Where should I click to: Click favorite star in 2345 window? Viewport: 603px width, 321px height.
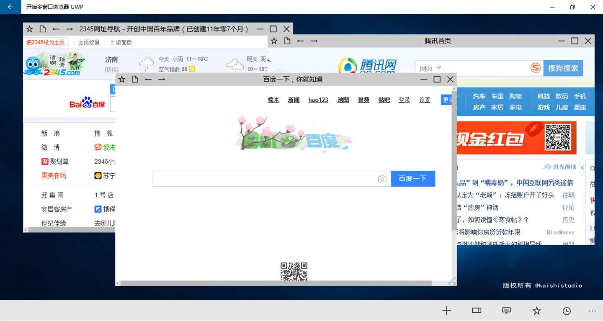point(29,29)
